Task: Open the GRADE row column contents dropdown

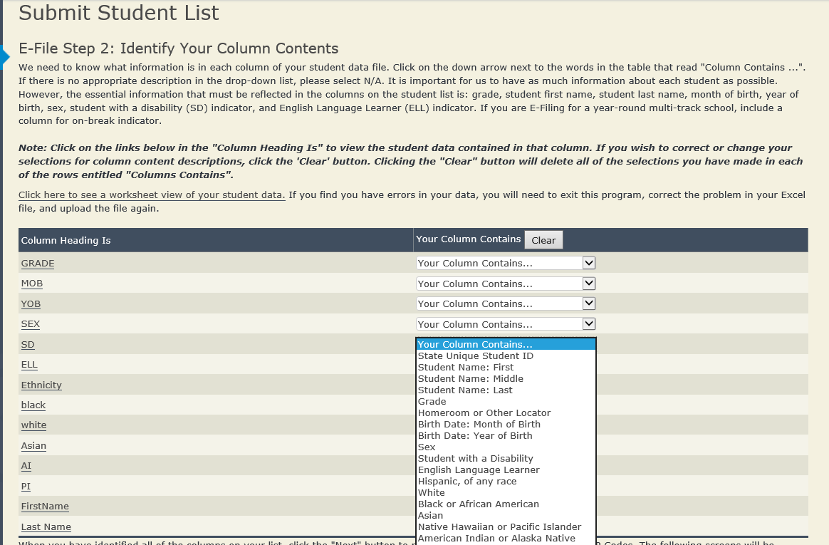Action: (505, 264)
